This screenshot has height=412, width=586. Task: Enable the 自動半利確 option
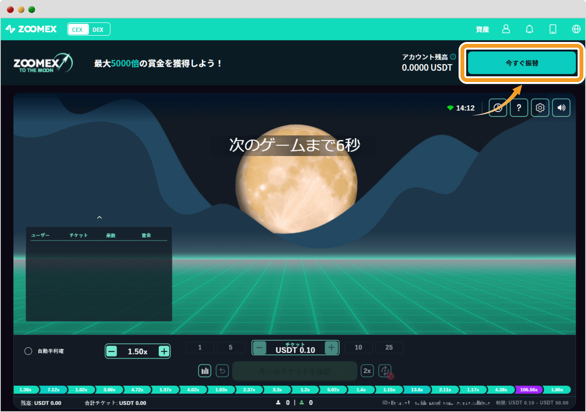tap(28, 351)
